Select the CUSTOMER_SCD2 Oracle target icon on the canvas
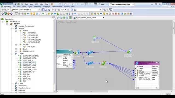The height and width of the screenshot is (98, 175). (x=129, y=51)
